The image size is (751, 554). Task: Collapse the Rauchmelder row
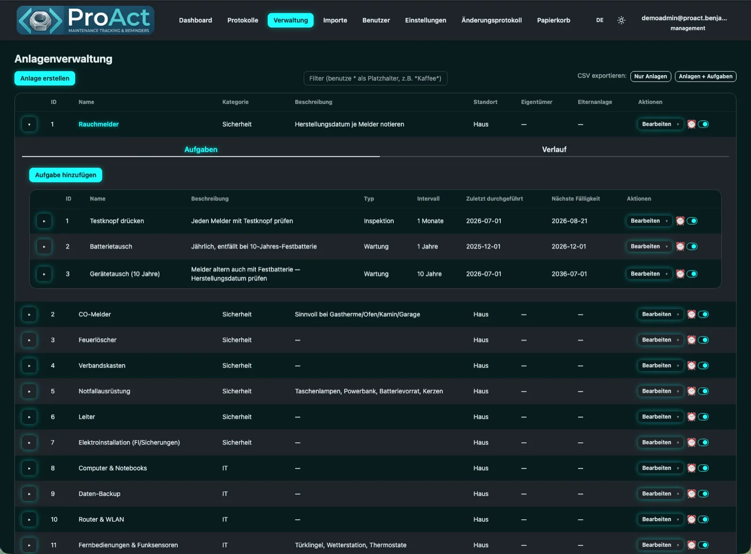pyautogui.click(x=29, y=124)
